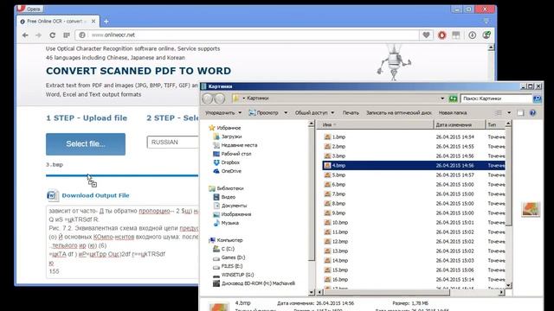Click the forward button in Explorer window
The image size is (554, 311).
(x=219, y=98)
